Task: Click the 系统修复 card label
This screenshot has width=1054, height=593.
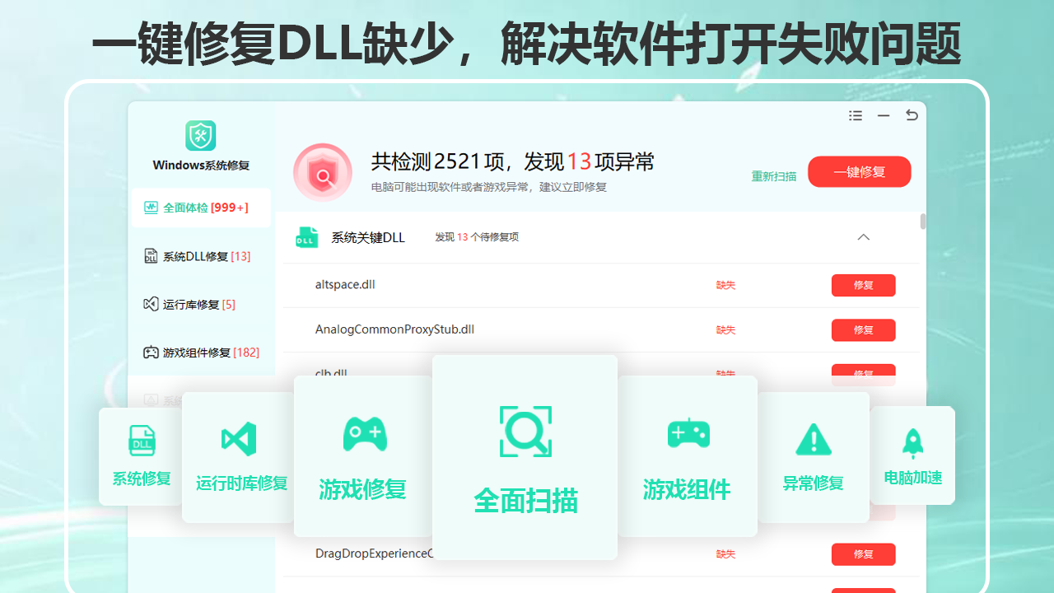Action: [x=142, y=479]
